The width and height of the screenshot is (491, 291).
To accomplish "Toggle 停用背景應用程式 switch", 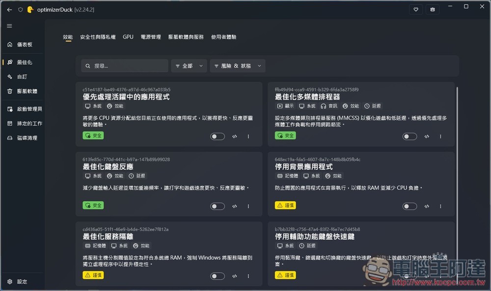I will coord(409,206).
